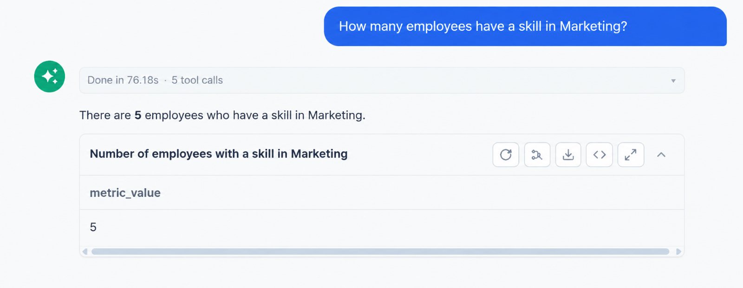Expand the "Done in 76.18s" tool calls dropdown
Screen dimensions: 743x288
[x=382, y=80]
